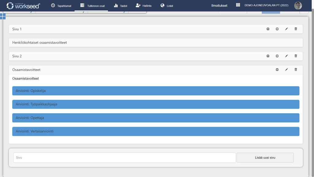Viewport: 314px width, 177px height.
Task: Toggle the empty square icon on Sivu 1
Action: 277,29
